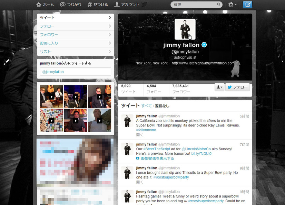Open #worstsuperbowlparty in Hashtag game tweet
This screenshot has width=285, height=205.
pos(206,201)
